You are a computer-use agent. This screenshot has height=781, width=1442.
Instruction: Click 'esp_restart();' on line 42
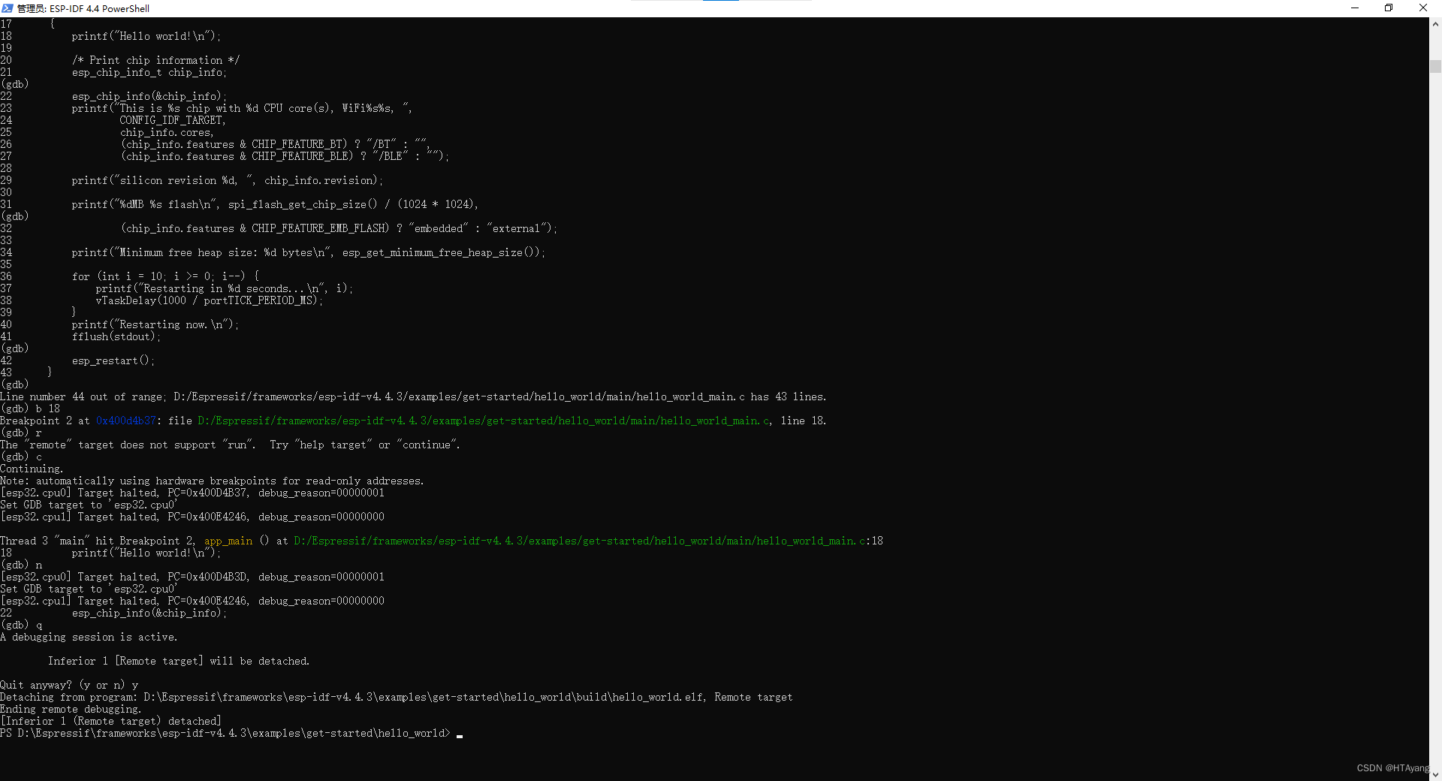click(x=113, y=360)
